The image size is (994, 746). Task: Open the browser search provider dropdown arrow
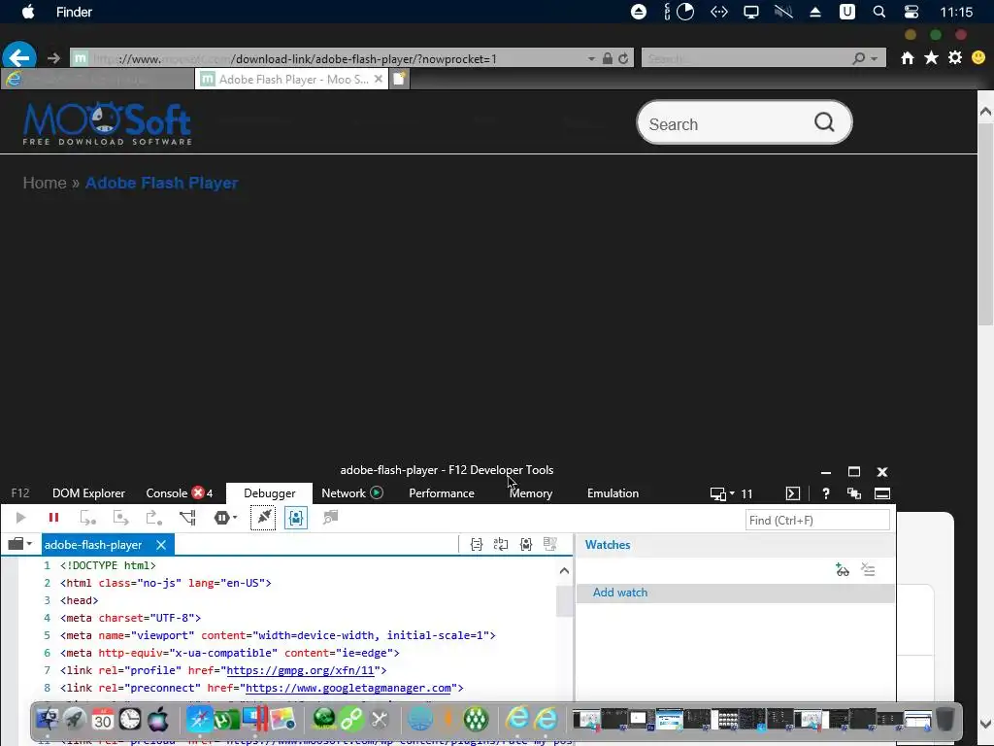[x=875, y=58]
